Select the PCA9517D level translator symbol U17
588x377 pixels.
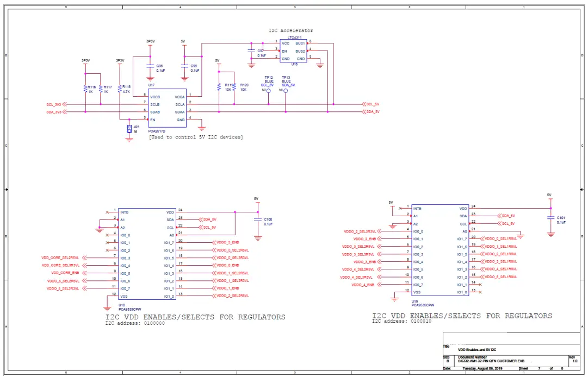coord(168,108)
